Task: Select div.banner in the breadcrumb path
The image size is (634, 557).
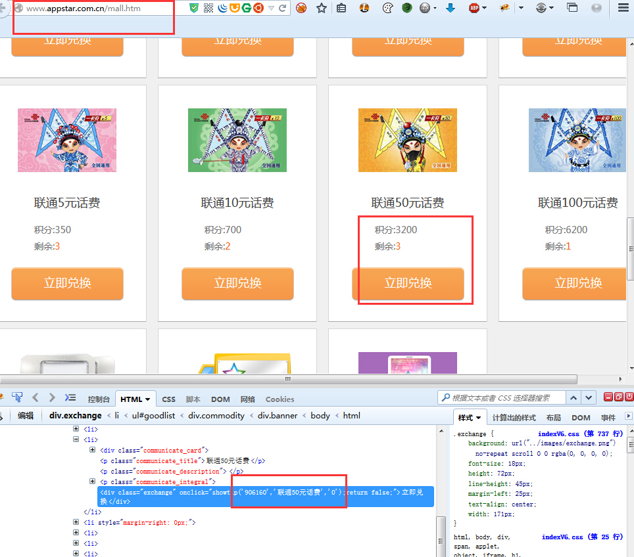Action: click(x=278, y=416)
